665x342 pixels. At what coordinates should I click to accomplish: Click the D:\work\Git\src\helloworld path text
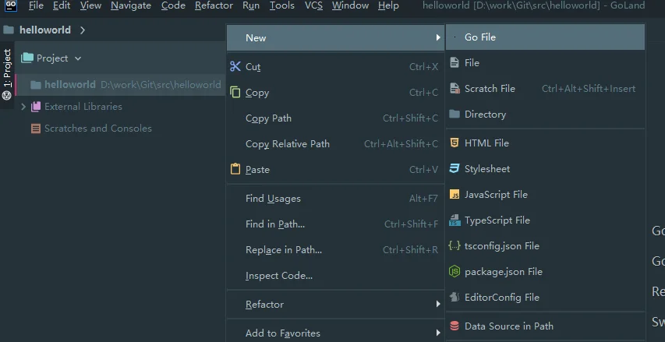[161, 85]
